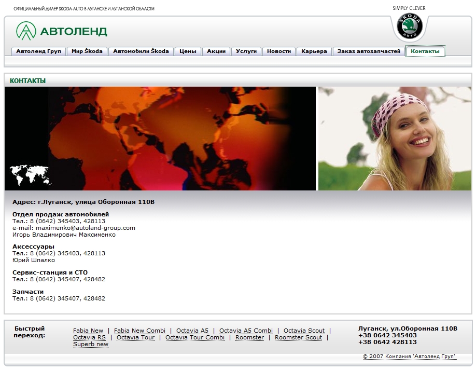Go to the Octavia Scout link
The image size is (476, 370).
coord(304,331)
